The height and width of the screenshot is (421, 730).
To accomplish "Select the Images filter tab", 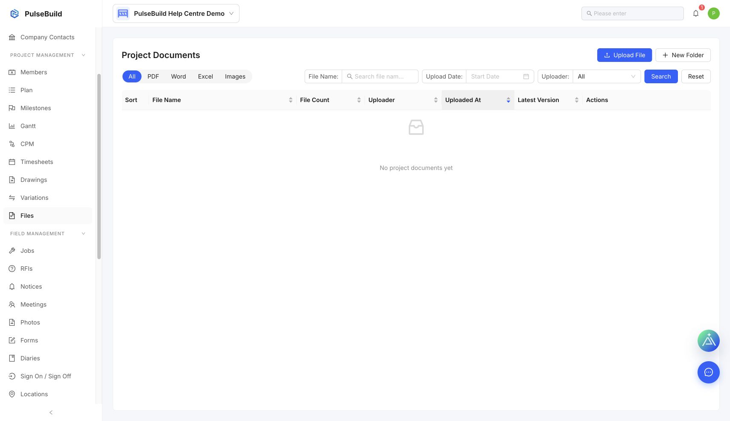I will coord(235,76).
